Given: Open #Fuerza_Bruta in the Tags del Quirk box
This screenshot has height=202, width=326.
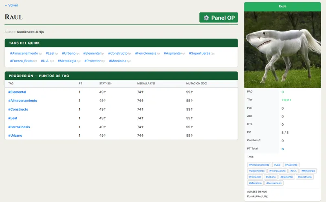Looking at the screenshot, I should [x=21, y=61].
